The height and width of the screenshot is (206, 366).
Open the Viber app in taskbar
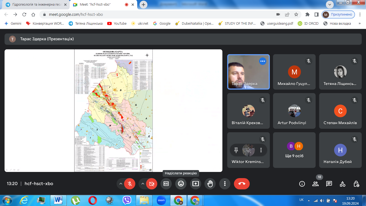click(x=127, y=200)
